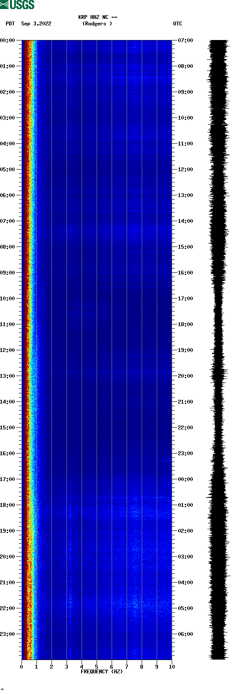Click the 23:00 PDT time label
The width and height of the screenshot is (237, 694).
pyautogui.click(x=8, y=634)
